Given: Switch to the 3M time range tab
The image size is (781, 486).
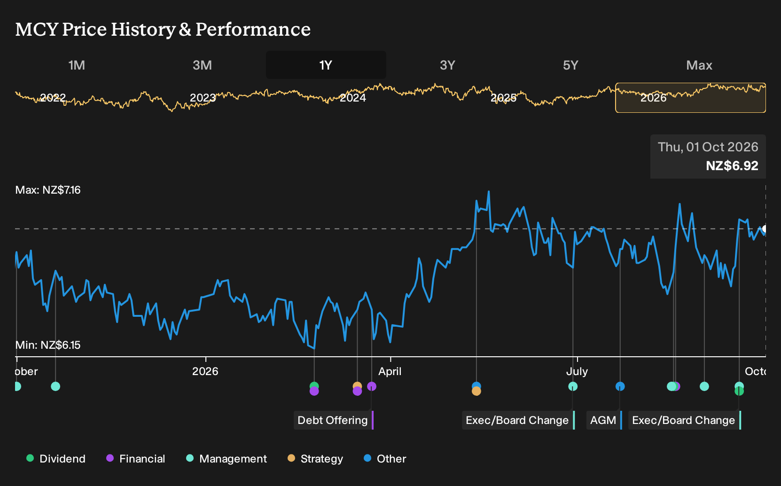Looking at the screenshot, I should click(202, 65).
